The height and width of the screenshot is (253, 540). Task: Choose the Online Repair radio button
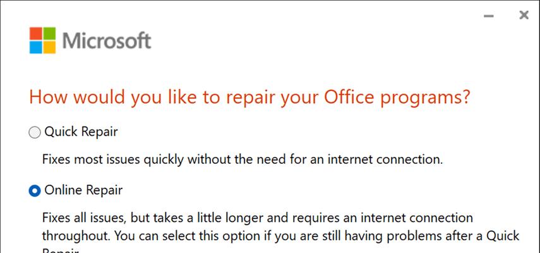click(35, 190)
